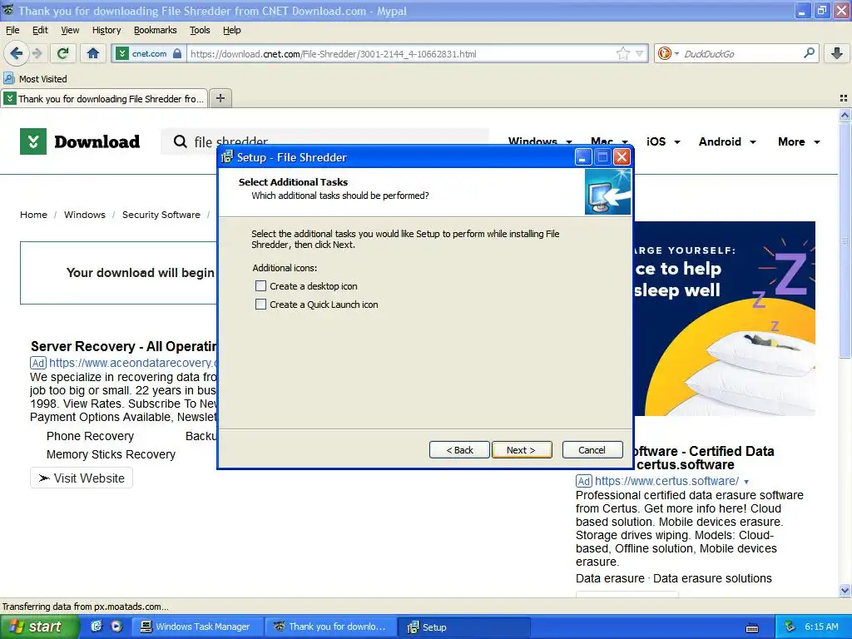Click the DuckDuckGo search engine icon
The width and height of the screenshot is (852, 639).
664,53
